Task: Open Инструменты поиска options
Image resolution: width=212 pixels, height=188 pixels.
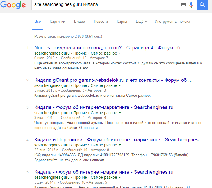Action: [x=172, y=22]
